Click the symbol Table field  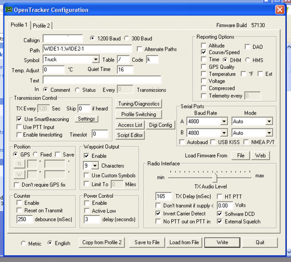click(x=123, y=60)
